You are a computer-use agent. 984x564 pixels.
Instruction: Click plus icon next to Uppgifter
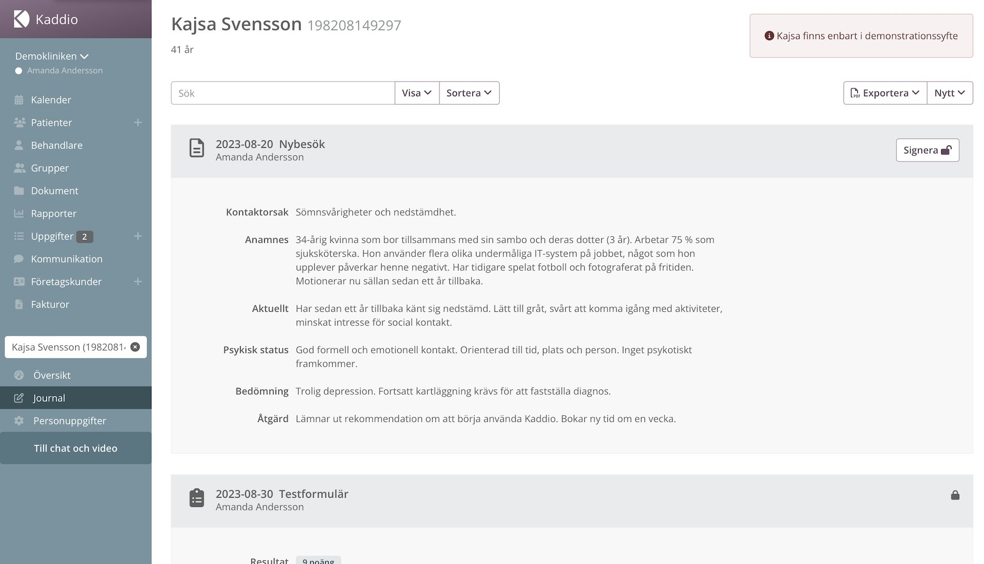138,236
